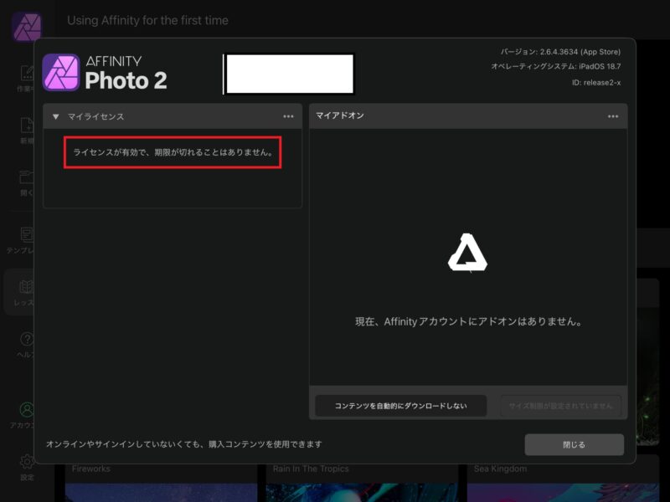Screen dimensions: 670x502
Task: Open the マイアドオン three-dot options menu
Action: click(x=613, y=116)
